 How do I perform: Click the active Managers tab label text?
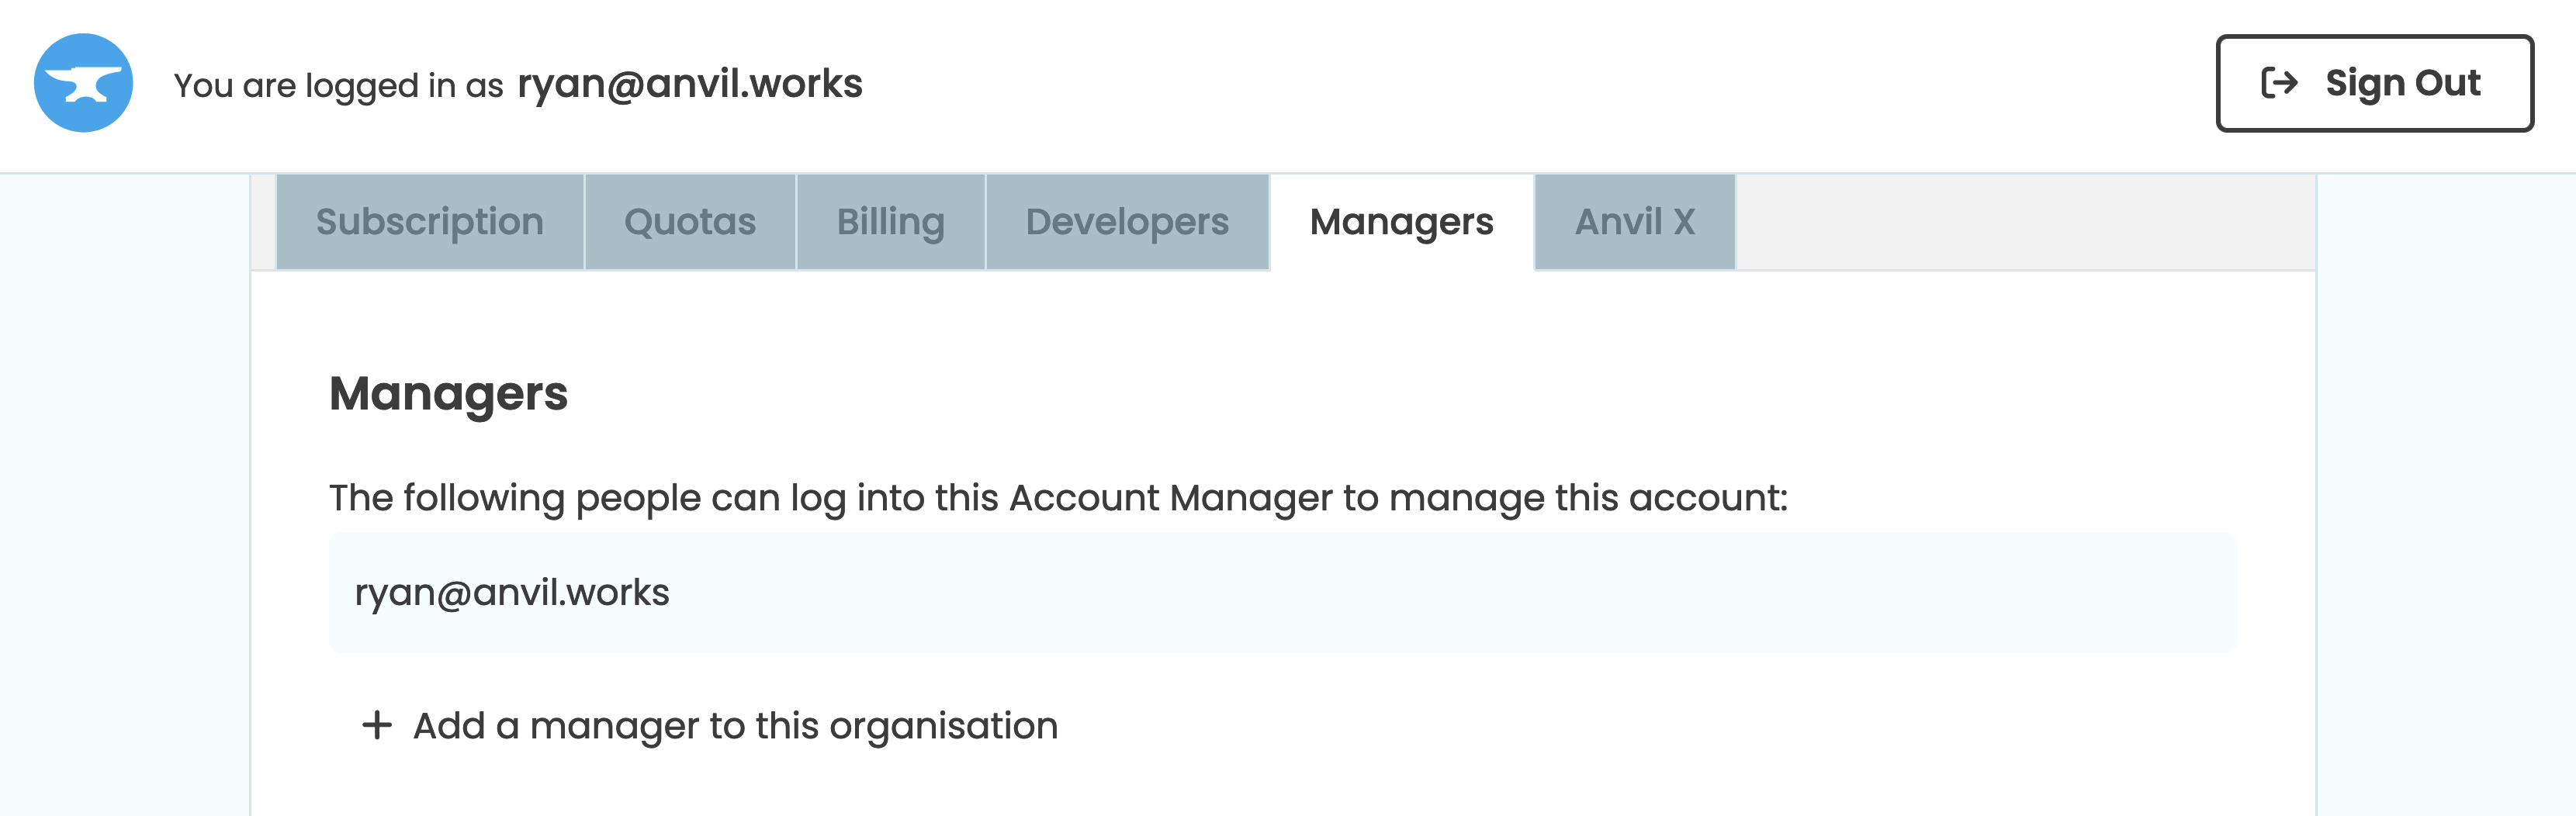[1402, 221]
